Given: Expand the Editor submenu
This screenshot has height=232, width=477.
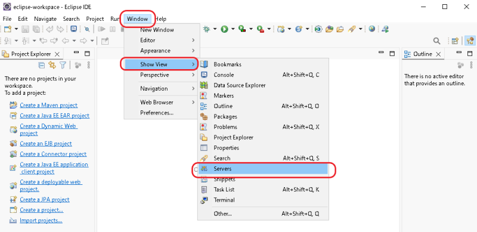Looking at the screenshot, I should pos(162,40).
